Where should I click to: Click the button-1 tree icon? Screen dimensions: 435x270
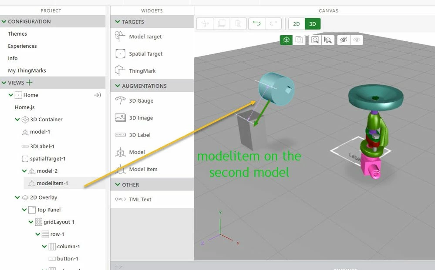[52, 259]
